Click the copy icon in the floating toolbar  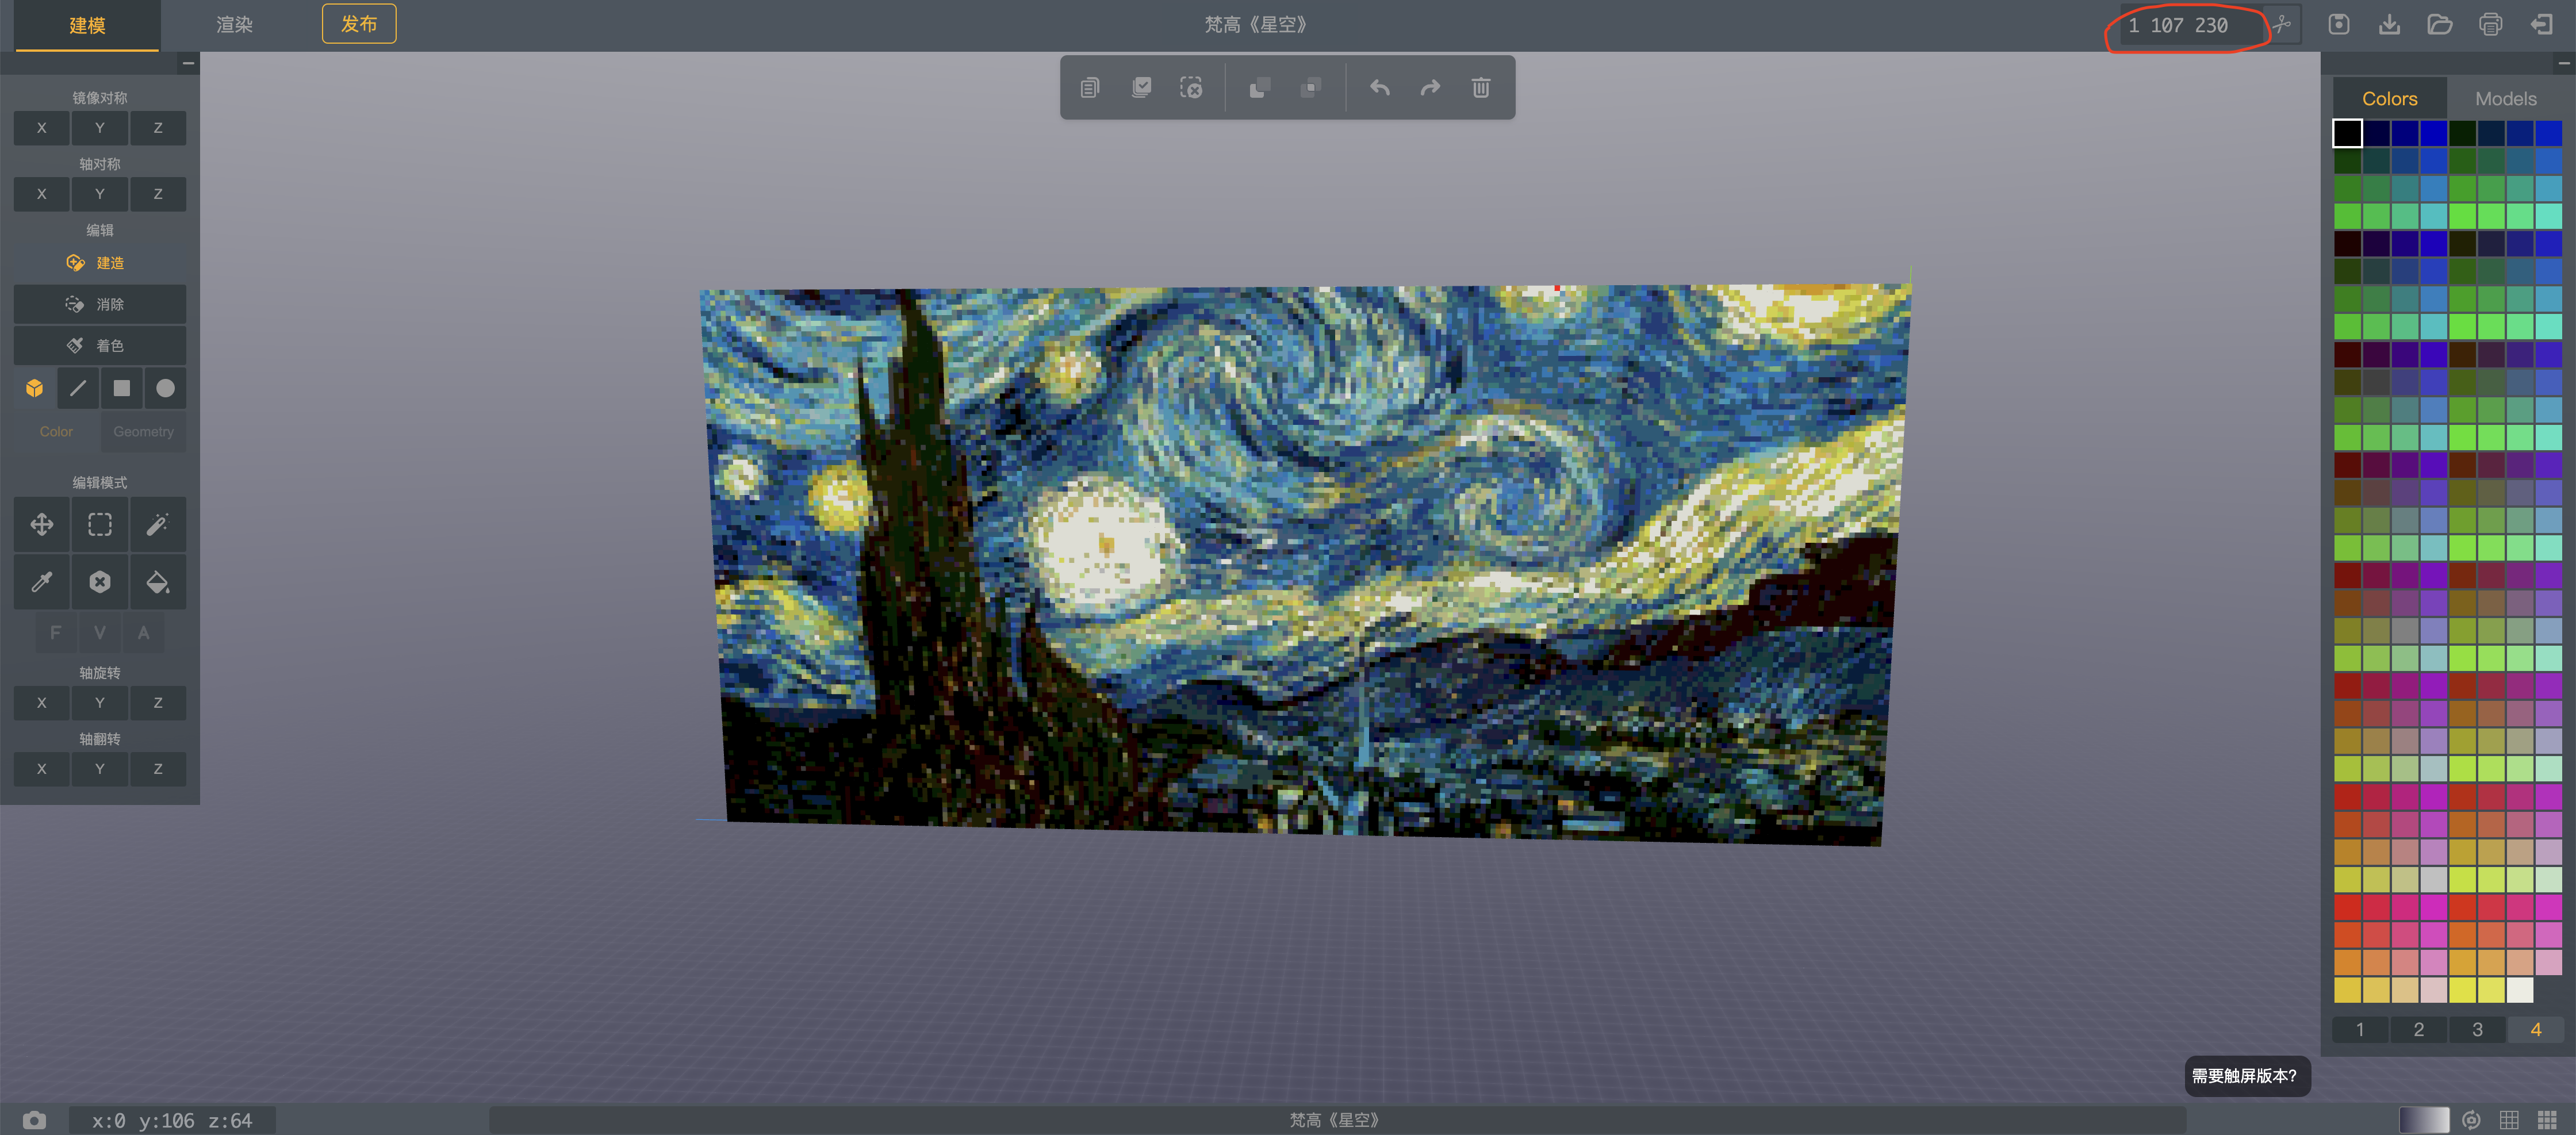(x=1090, y=88)
